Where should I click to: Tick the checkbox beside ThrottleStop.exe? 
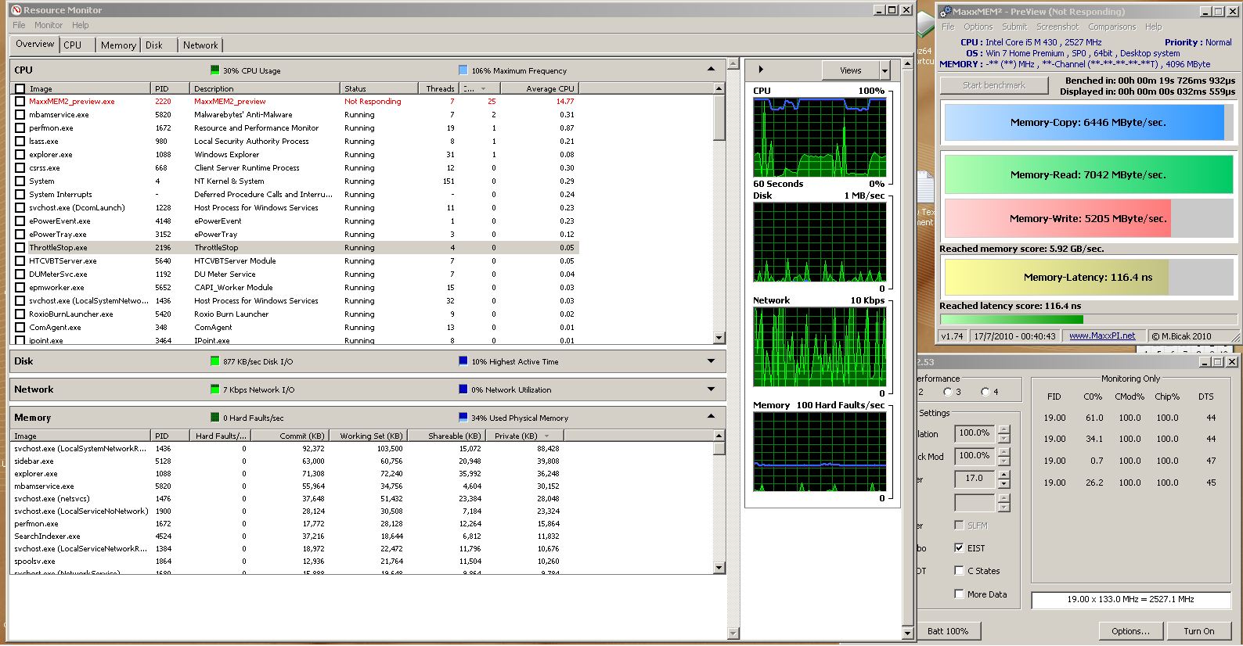pos(20,248)
